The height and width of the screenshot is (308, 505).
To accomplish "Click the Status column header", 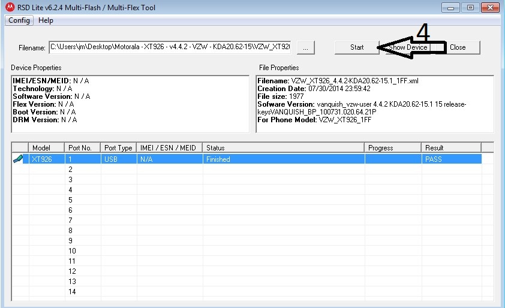I will coord(284,148).
